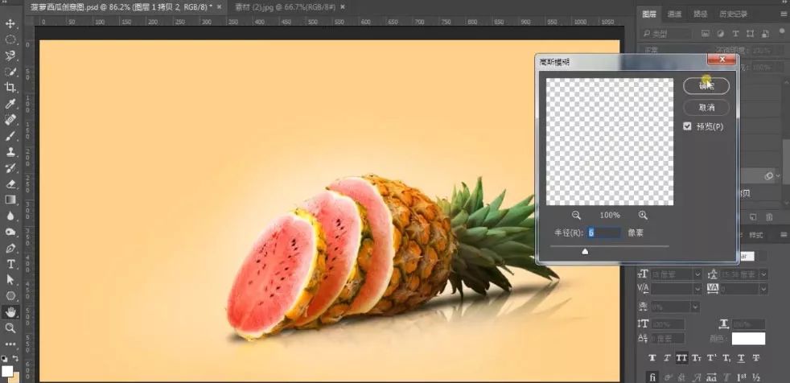Image resolution: width=790 pixels, height=383 pixels.
Task: Select the Crop tool
Action: point(11,88)
